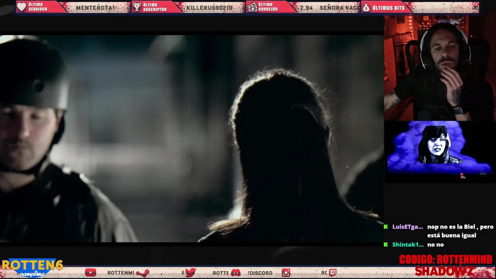Click the ROTTEN6 pampling logo
This screenshot has height=279, width=496.
(x=32, y=268)
